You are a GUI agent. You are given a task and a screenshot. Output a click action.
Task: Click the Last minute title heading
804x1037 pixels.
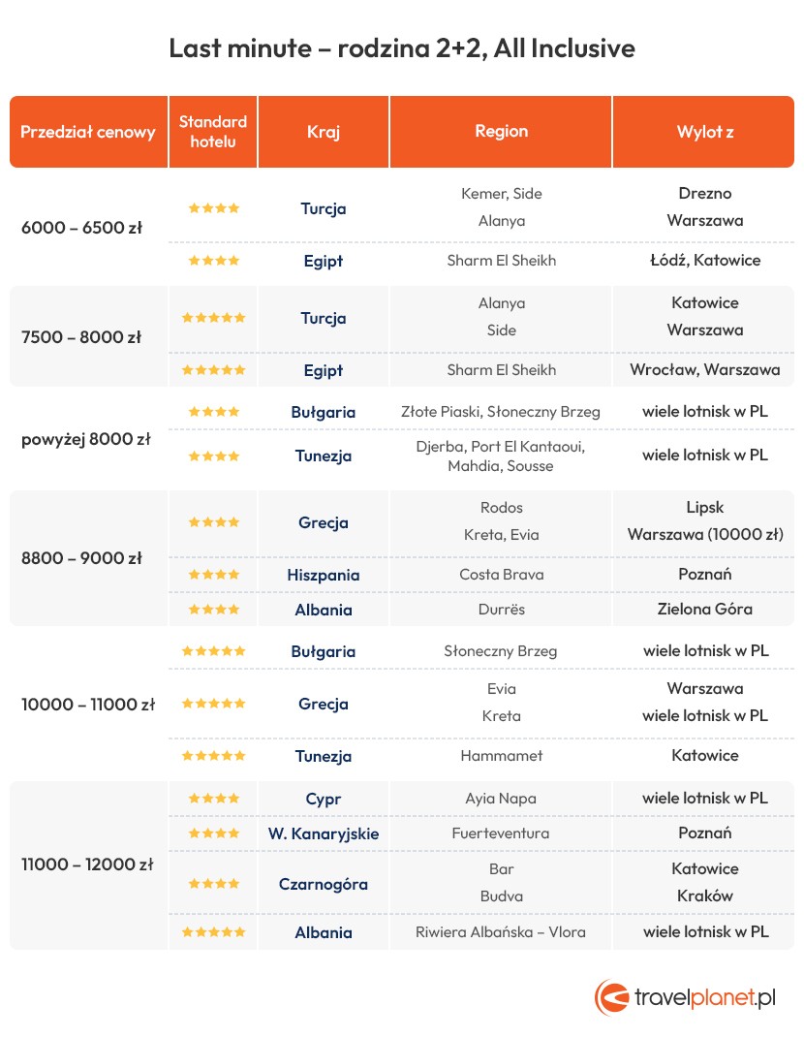tap(402, 48)
